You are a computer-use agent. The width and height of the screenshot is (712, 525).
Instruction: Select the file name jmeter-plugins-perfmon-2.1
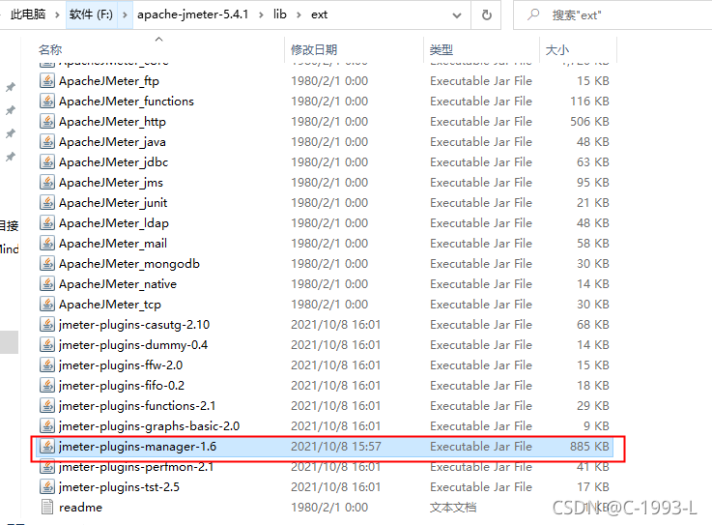(x=136, y=466)
